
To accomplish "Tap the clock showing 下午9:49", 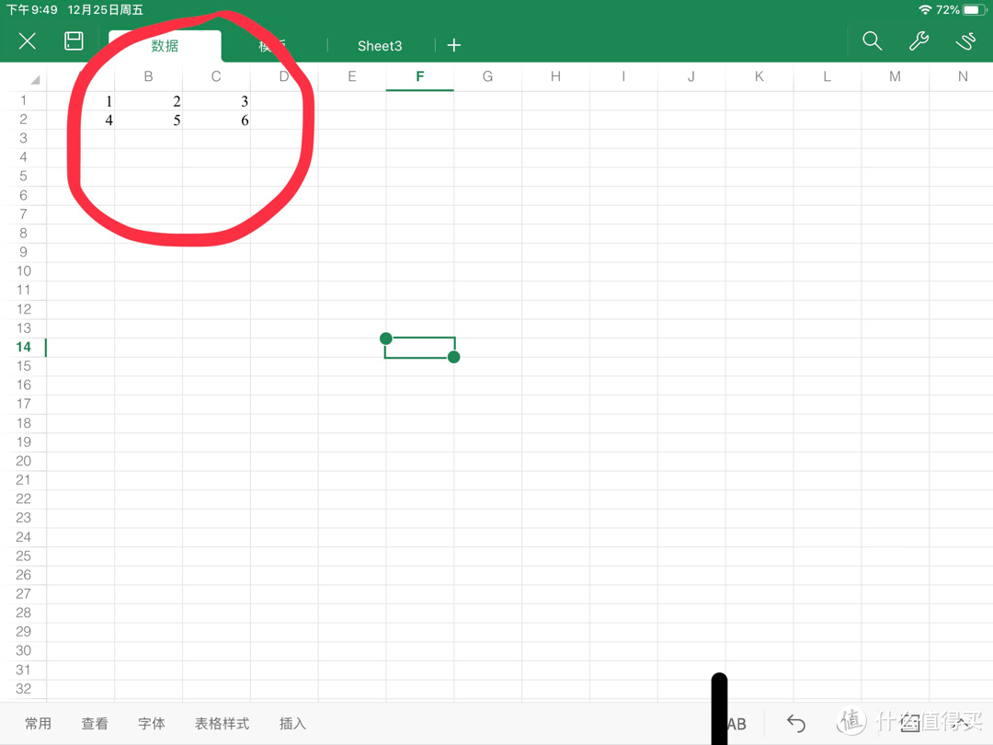I will pyautogui.click(x=31, y=9).
